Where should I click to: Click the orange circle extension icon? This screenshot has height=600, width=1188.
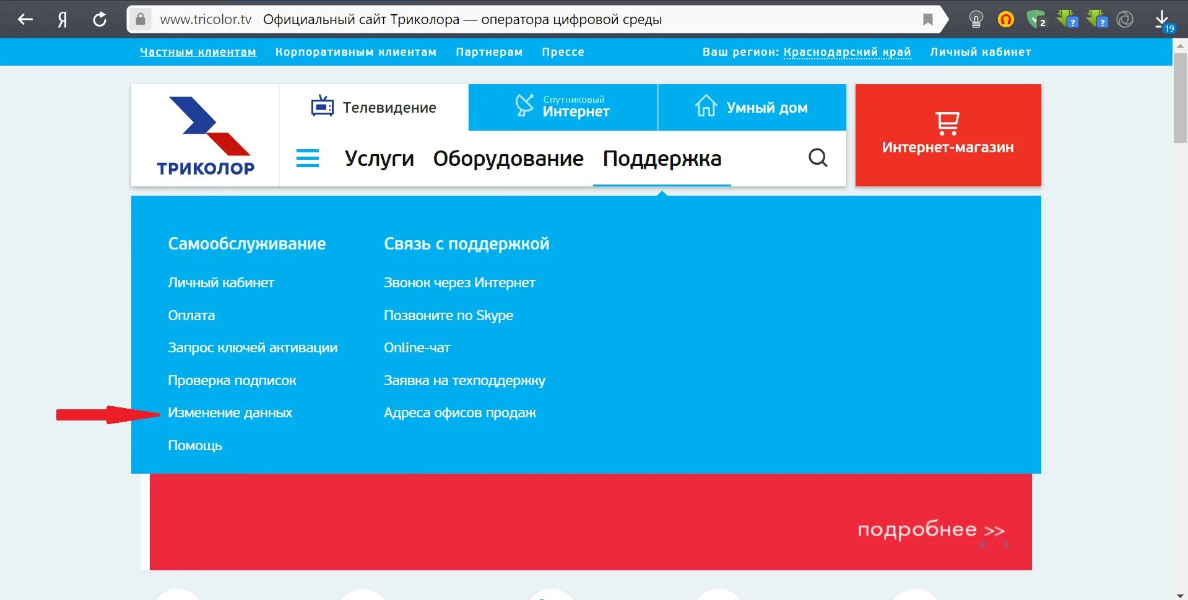pyautogui.click(x=1006, y=20)
